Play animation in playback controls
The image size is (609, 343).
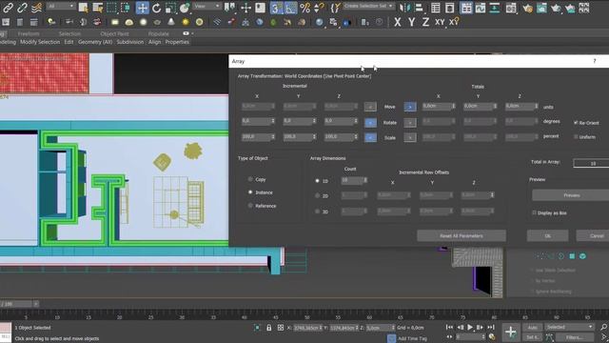pyautogui.click(x=470, y=328)
